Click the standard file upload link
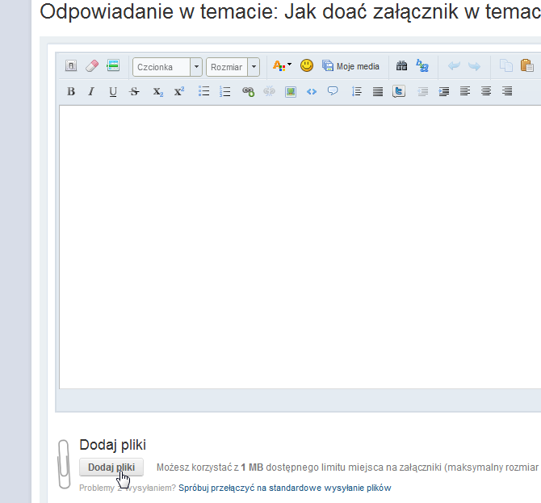 pyautogui.click(x=285, y=488)
